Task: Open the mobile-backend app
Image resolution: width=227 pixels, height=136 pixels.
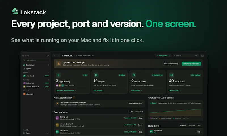Action: tap(140, 125)
